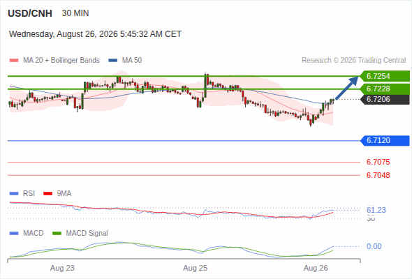Click the MACD blue legend swatch

(14, 234)
